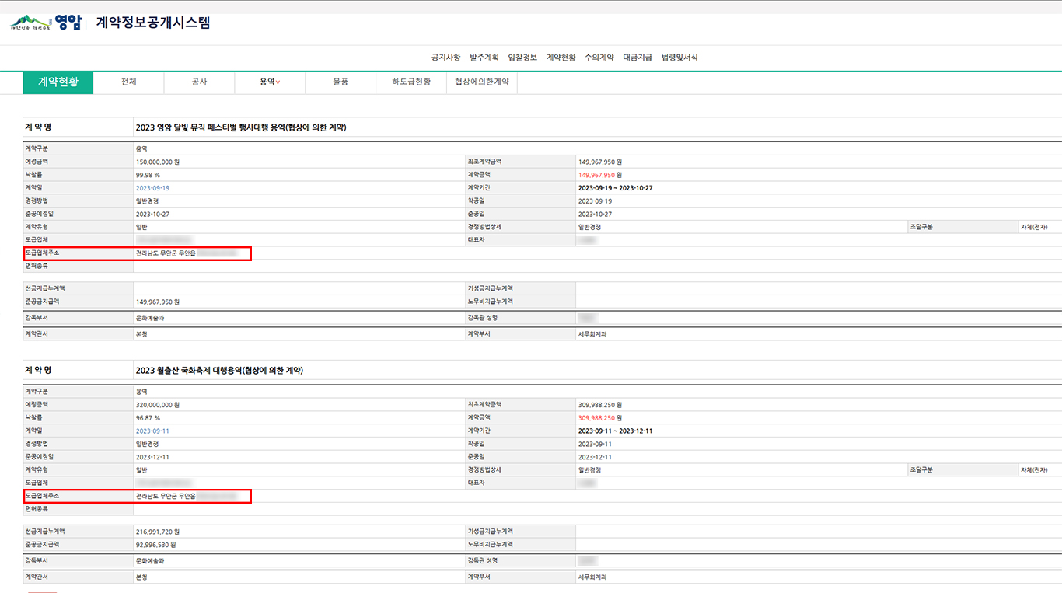Click the blue 계약일 date 2023-09-11
This screenshot has width=1062, height=593.
(152, 431)
